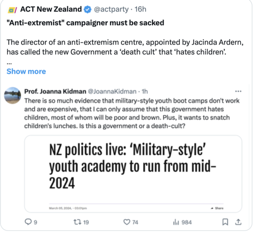Click the retweet arrows icon
The width and height of the screenshot is (255, 235).
click(x=76, y=222)
